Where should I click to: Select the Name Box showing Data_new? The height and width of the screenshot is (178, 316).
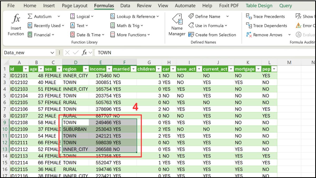25,52
